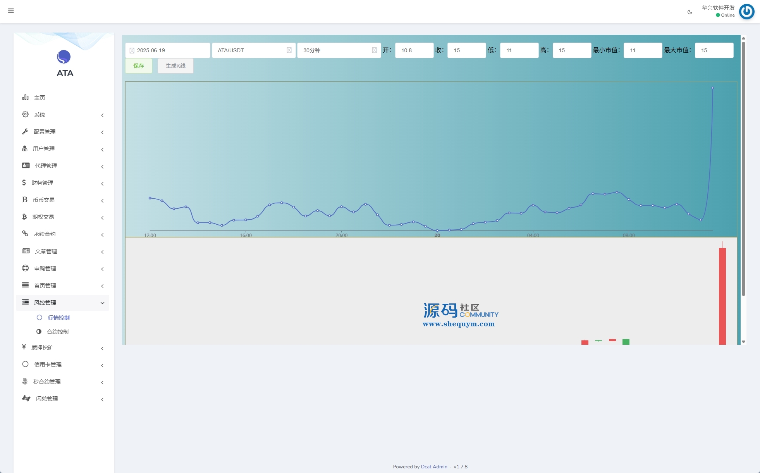Select the 合约控制 submenu item
The height and width of the screenshot is (473, 760).
pos(58,332)
